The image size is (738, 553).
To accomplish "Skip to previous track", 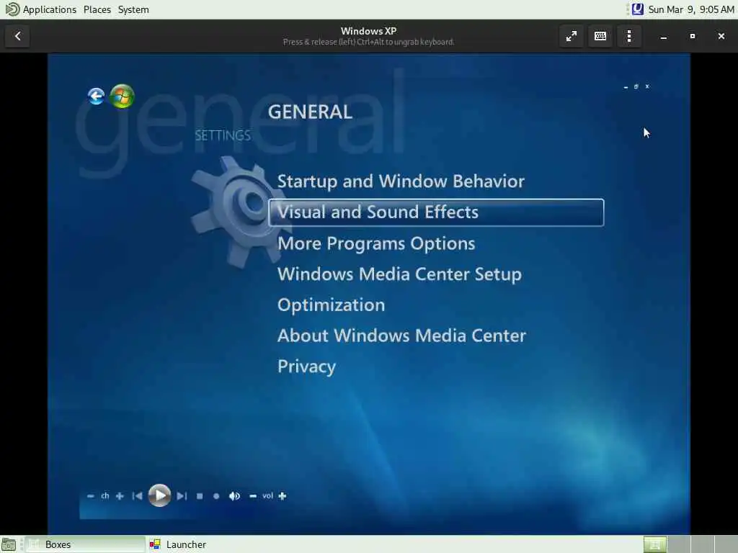I will 137,496.
